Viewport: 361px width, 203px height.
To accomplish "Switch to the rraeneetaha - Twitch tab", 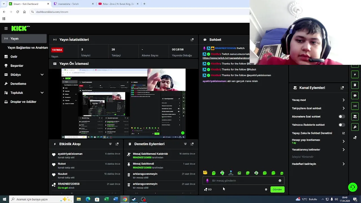I will tap(74, 4).
